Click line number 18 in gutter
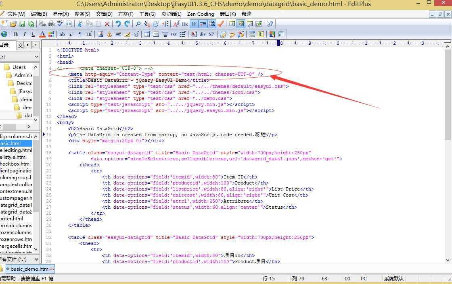Image resolution: width=452 pixels, height=284 pixels. [x=49, y=153]
